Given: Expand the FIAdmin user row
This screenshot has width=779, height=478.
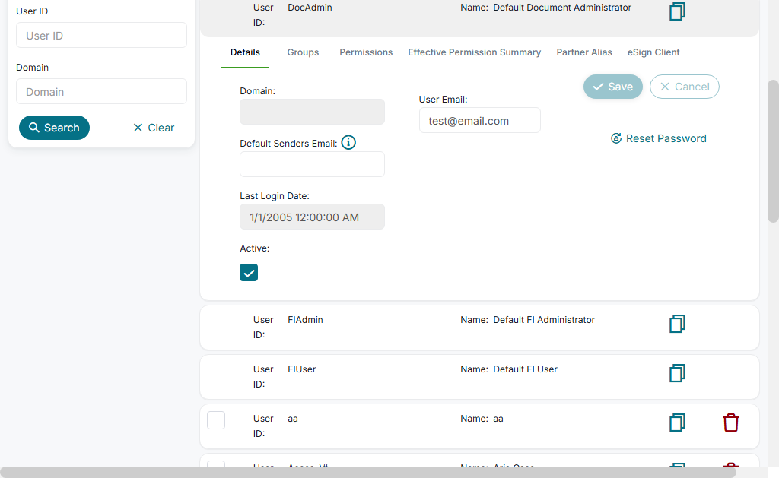Looking at the screenshot, I should click(x=479, y=328).
